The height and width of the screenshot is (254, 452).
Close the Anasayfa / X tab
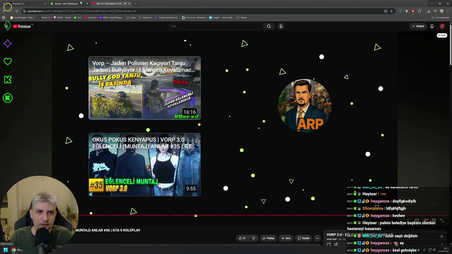[x=45, y=4]
